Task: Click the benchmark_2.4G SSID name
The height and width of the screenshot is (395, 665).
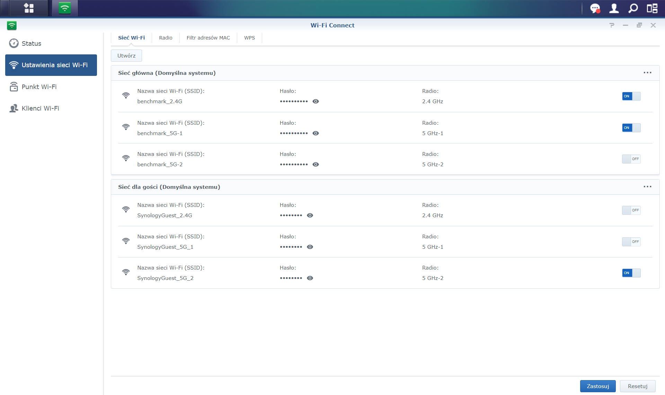Action: pos(160,102)
